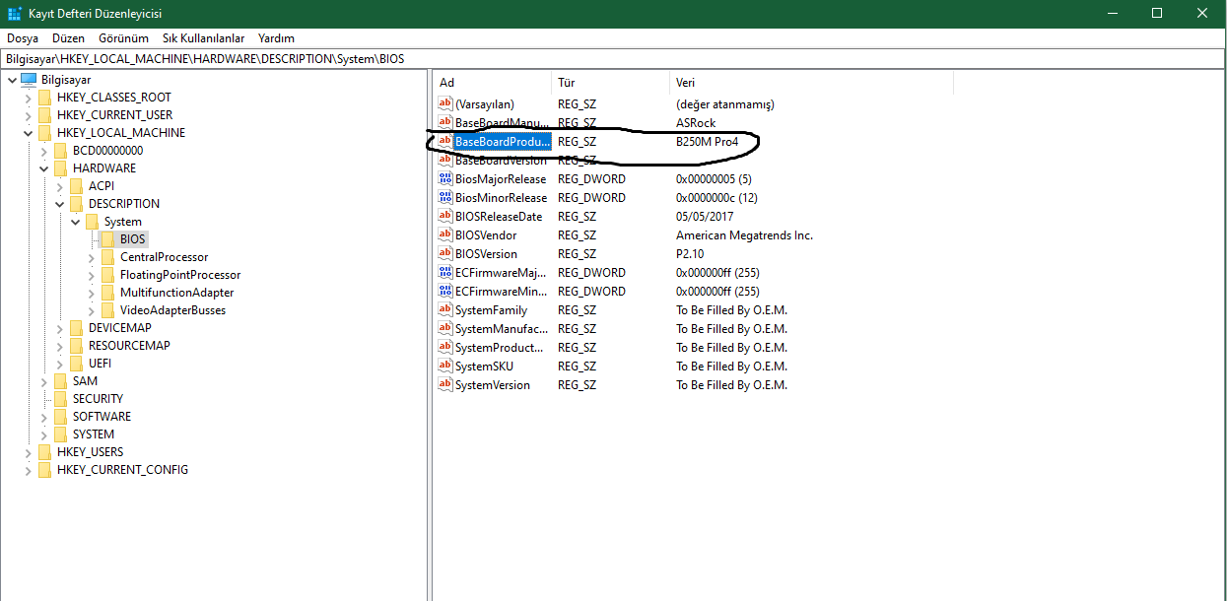Expand the CentralProcessor node arrow

pyautogui.click(x=91, y=257)
